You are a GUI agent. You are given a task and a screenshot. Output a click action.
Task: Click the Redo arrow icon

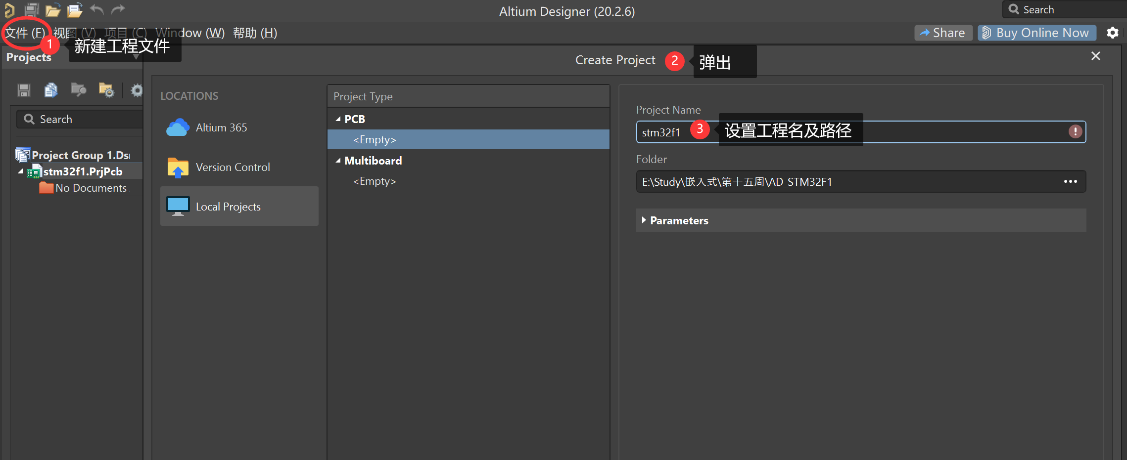118,9
